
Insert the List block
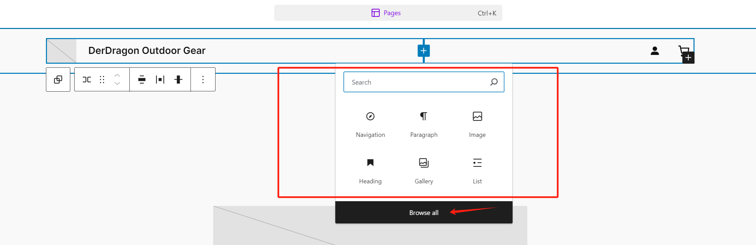[x=477, y=171]
